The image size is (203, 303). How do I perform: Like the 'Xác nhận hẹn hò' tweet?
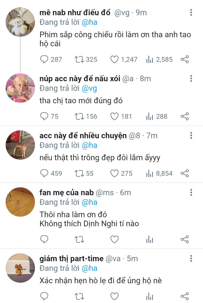(114, 296)
